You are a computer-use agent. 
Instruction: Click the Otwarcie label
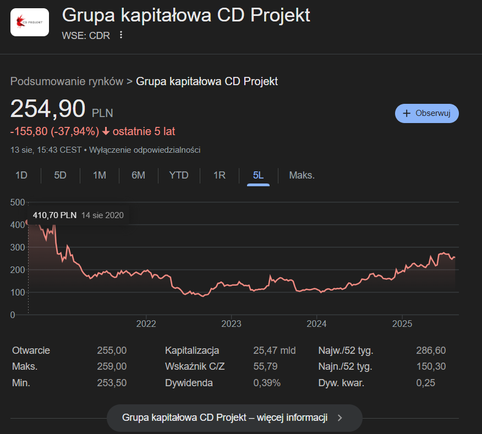tap(31, 350)
